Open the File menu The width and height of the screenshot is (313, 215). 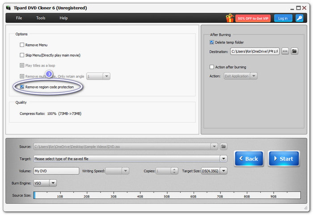point(19,18)
